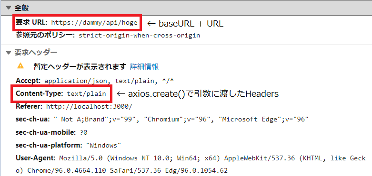
Task: Select the https://dammy/api/hoge URL value
Action: point(94,23)
